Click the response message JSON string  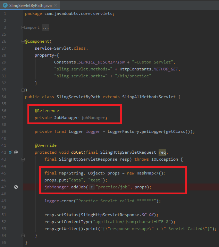point(156,229)
